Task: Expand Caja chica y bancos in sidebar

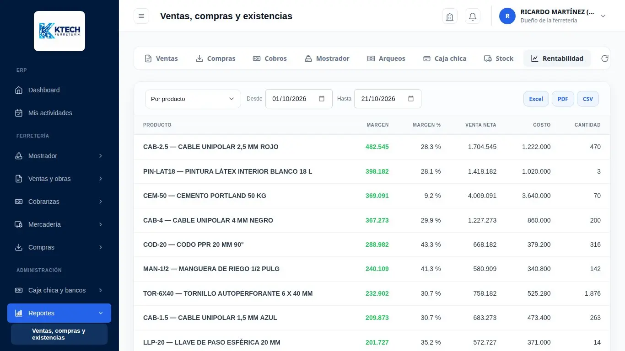Action: click(59, 290)
